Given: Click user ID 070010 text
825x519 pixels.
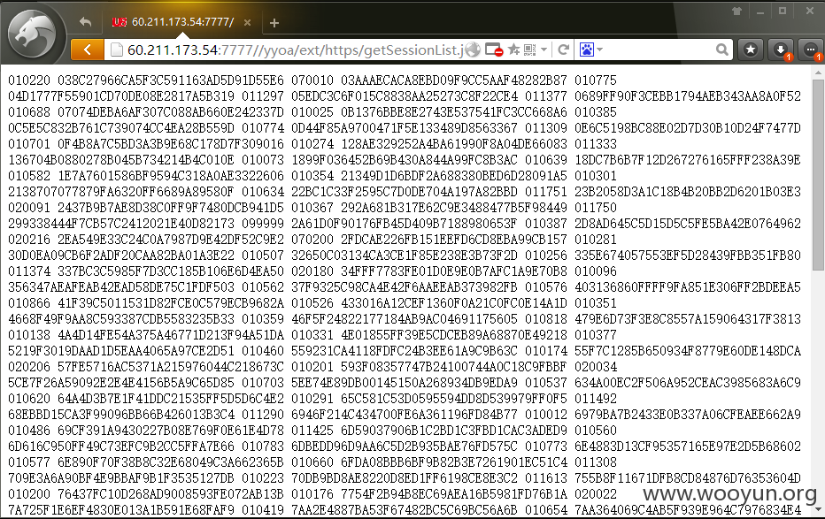Looking at the screenshot, I should click(x=312, y=80).
